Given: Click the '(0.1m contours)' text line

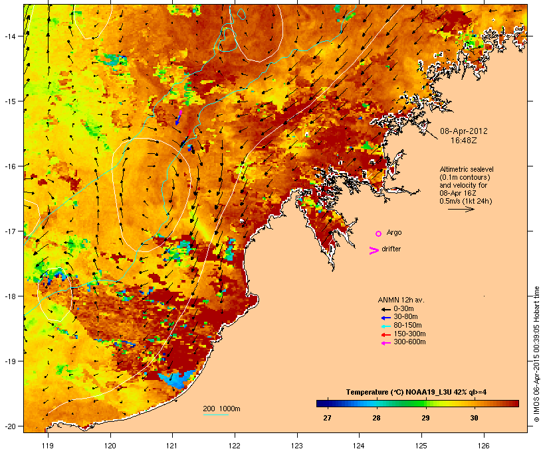Looking at the screenshot, I should tap(465, 177).
